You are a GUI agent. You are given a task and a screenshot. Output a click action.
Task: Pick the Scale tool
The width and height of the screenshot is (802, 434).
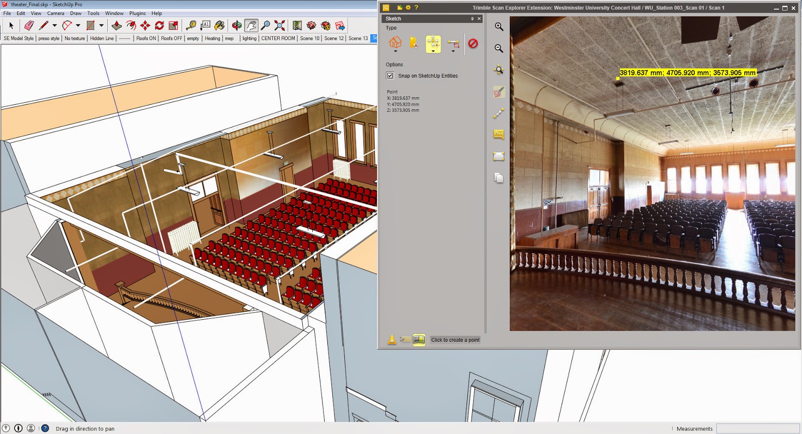173,26
